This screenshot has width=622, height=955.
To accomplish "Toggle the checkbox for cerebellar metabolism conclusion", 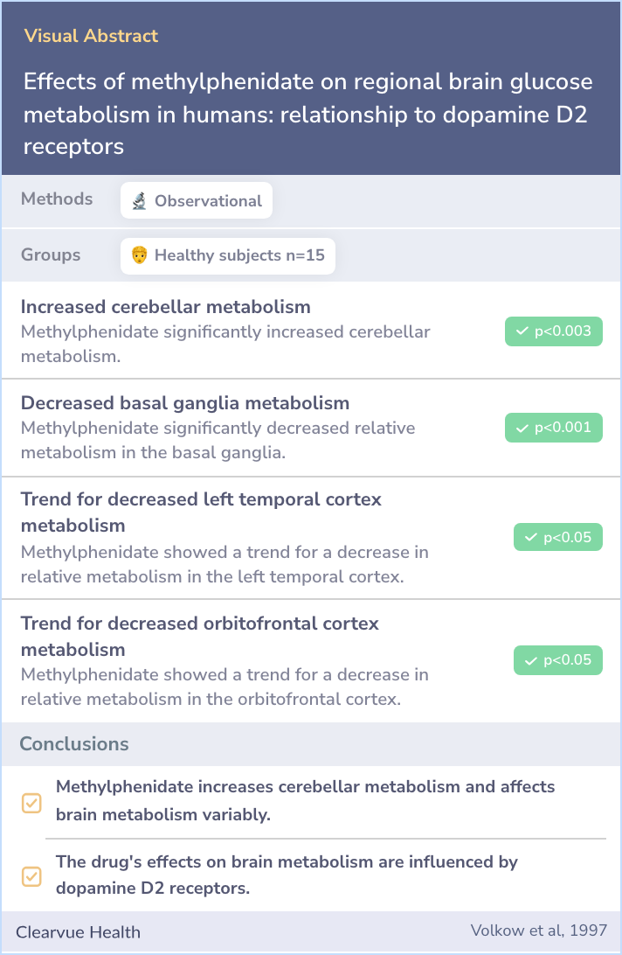I will click(31, 804).
